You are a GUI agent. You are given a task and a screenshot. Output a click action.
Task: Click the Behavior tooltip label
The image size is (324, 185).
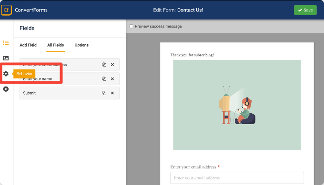pos(24,74)
